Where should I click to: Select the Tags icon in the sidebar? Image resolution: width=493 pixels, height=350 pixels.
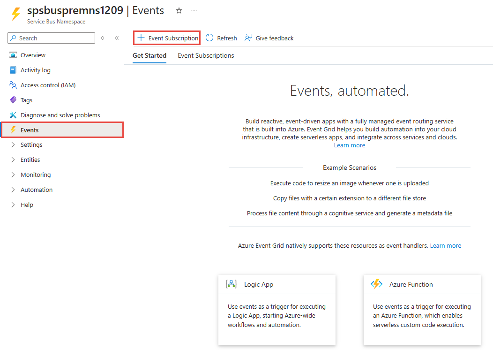click(x=13, y=100)
